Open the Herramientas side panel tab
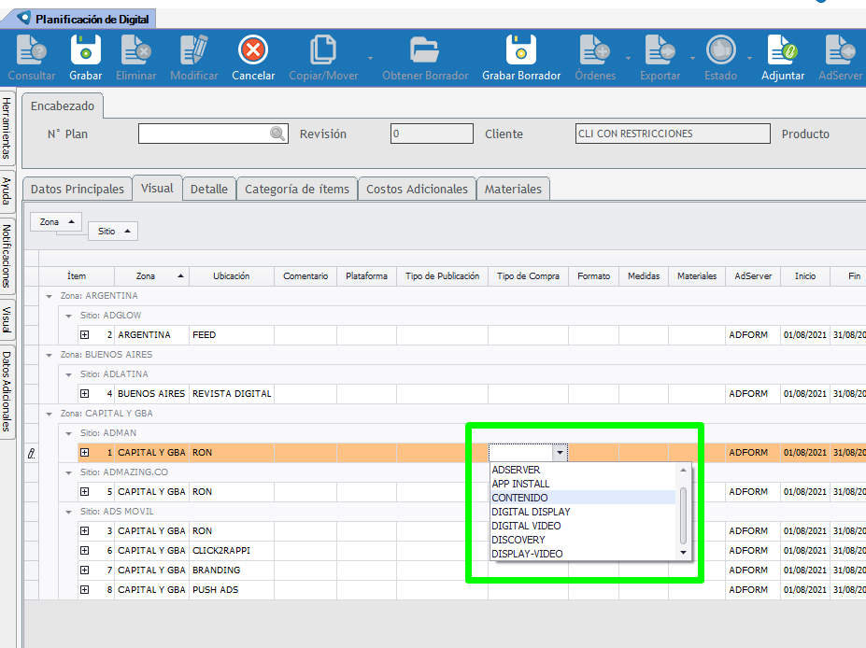The image size is (866, 648). [x=7, y=128]
